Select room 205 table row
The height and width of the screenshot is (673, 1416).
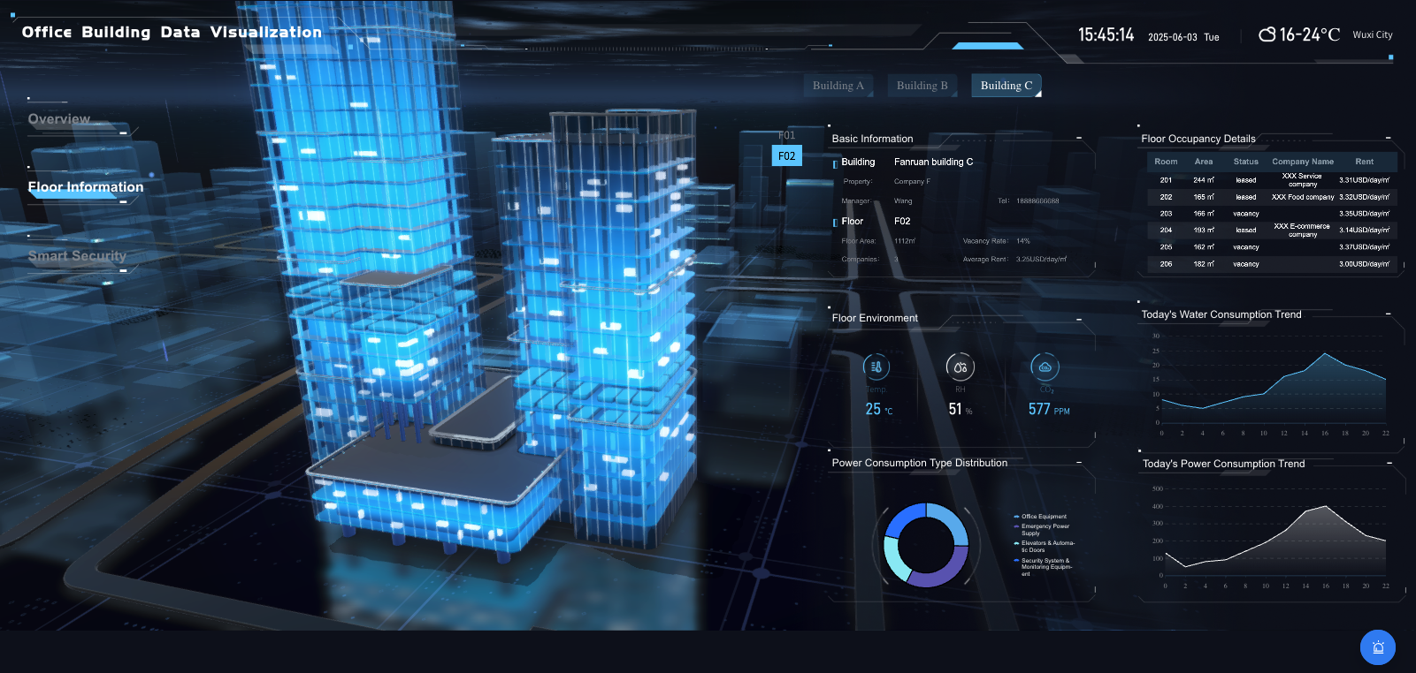(x=1273, y=247)
